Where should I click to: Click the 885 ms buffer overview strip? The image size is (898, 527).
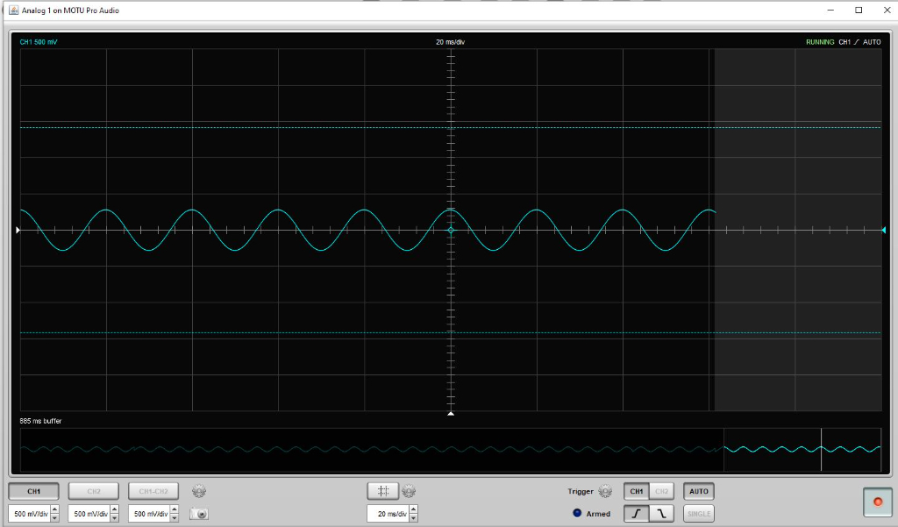(368, 449)
